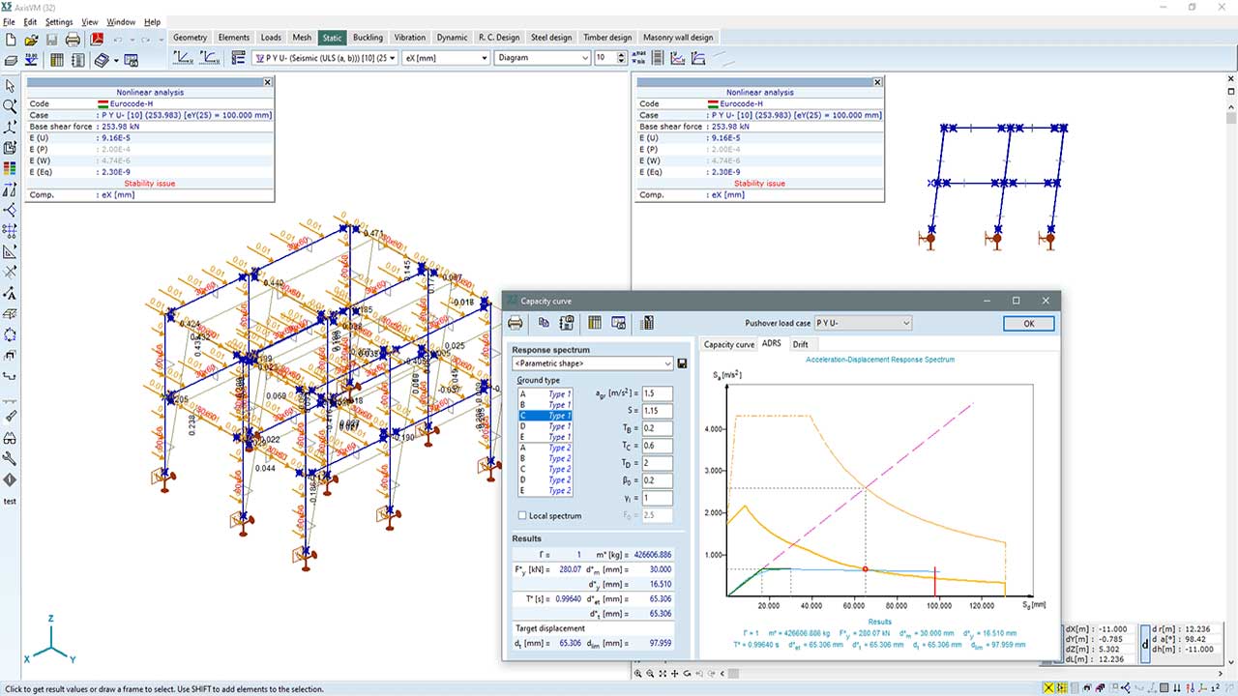This screenshot has height=696, width=1238.
Task: Click the S value input field
Action: click(x=658, y=411)
